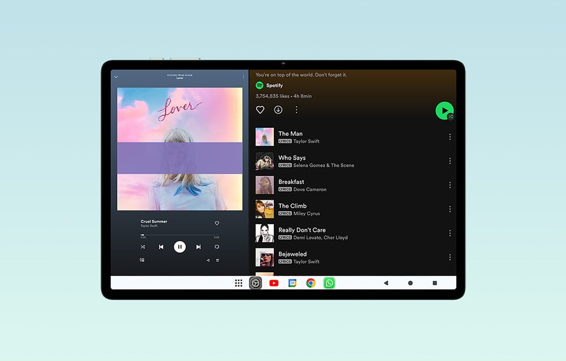566x361 pixels.
Task: Toggle shuffle in the player controls
Action: (143, 247)
